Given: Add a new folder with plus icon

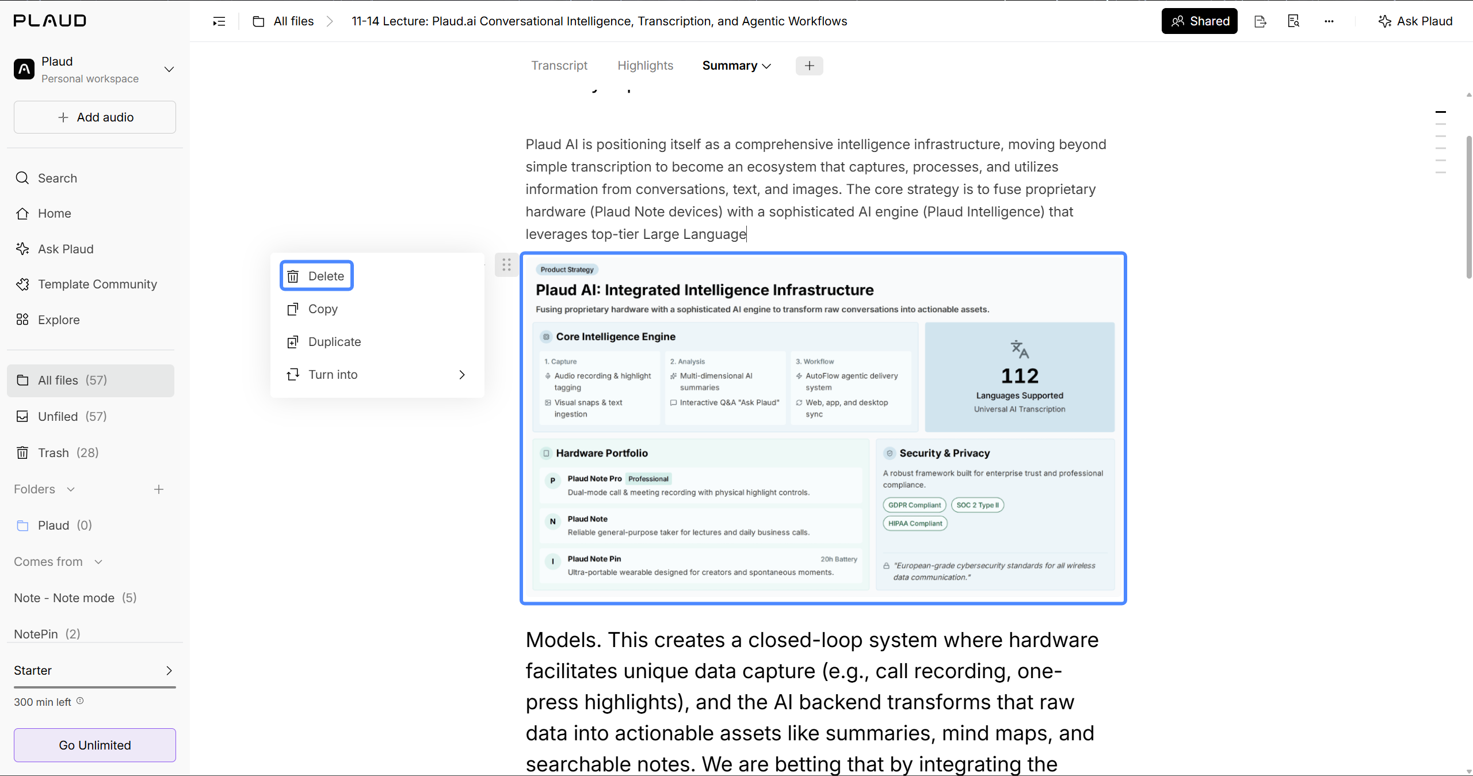Looking at the screenshot, I should coord(159,489).
